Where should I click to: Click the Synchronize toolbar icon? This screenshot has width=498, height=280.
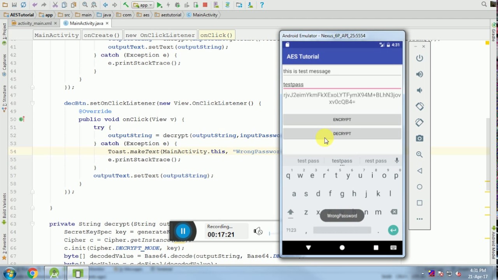tap(24, 5)
